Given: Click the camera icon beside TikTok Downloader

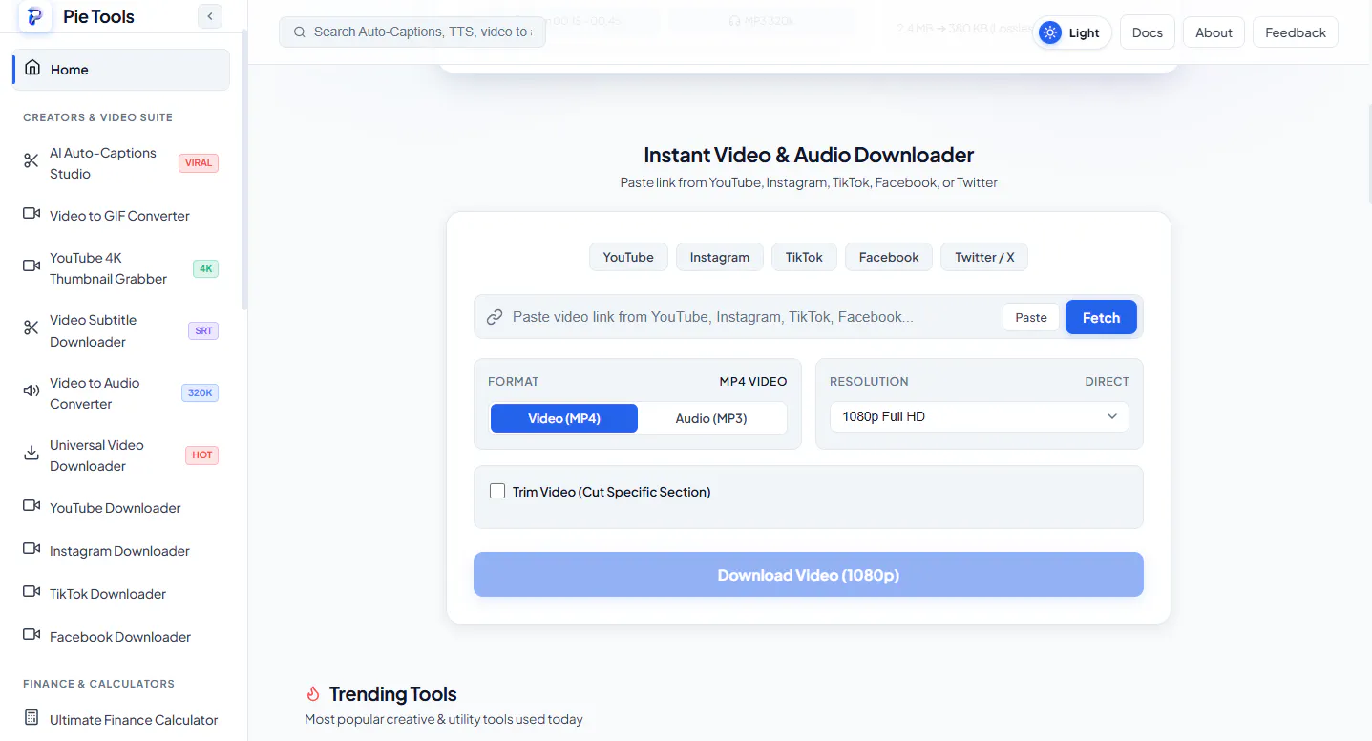Looking at the screenshot, I should point(32,592).
